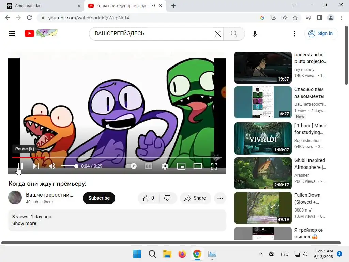
Task: Open channel name Вашчетверостий…
Action: [x=49, y=195]
